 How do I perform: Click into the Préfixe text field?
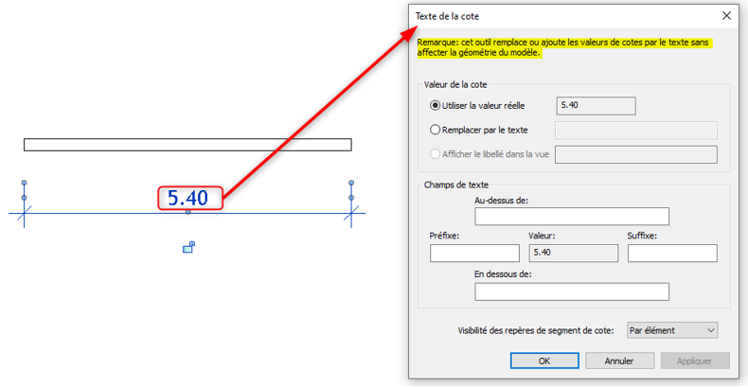point(474,253)
